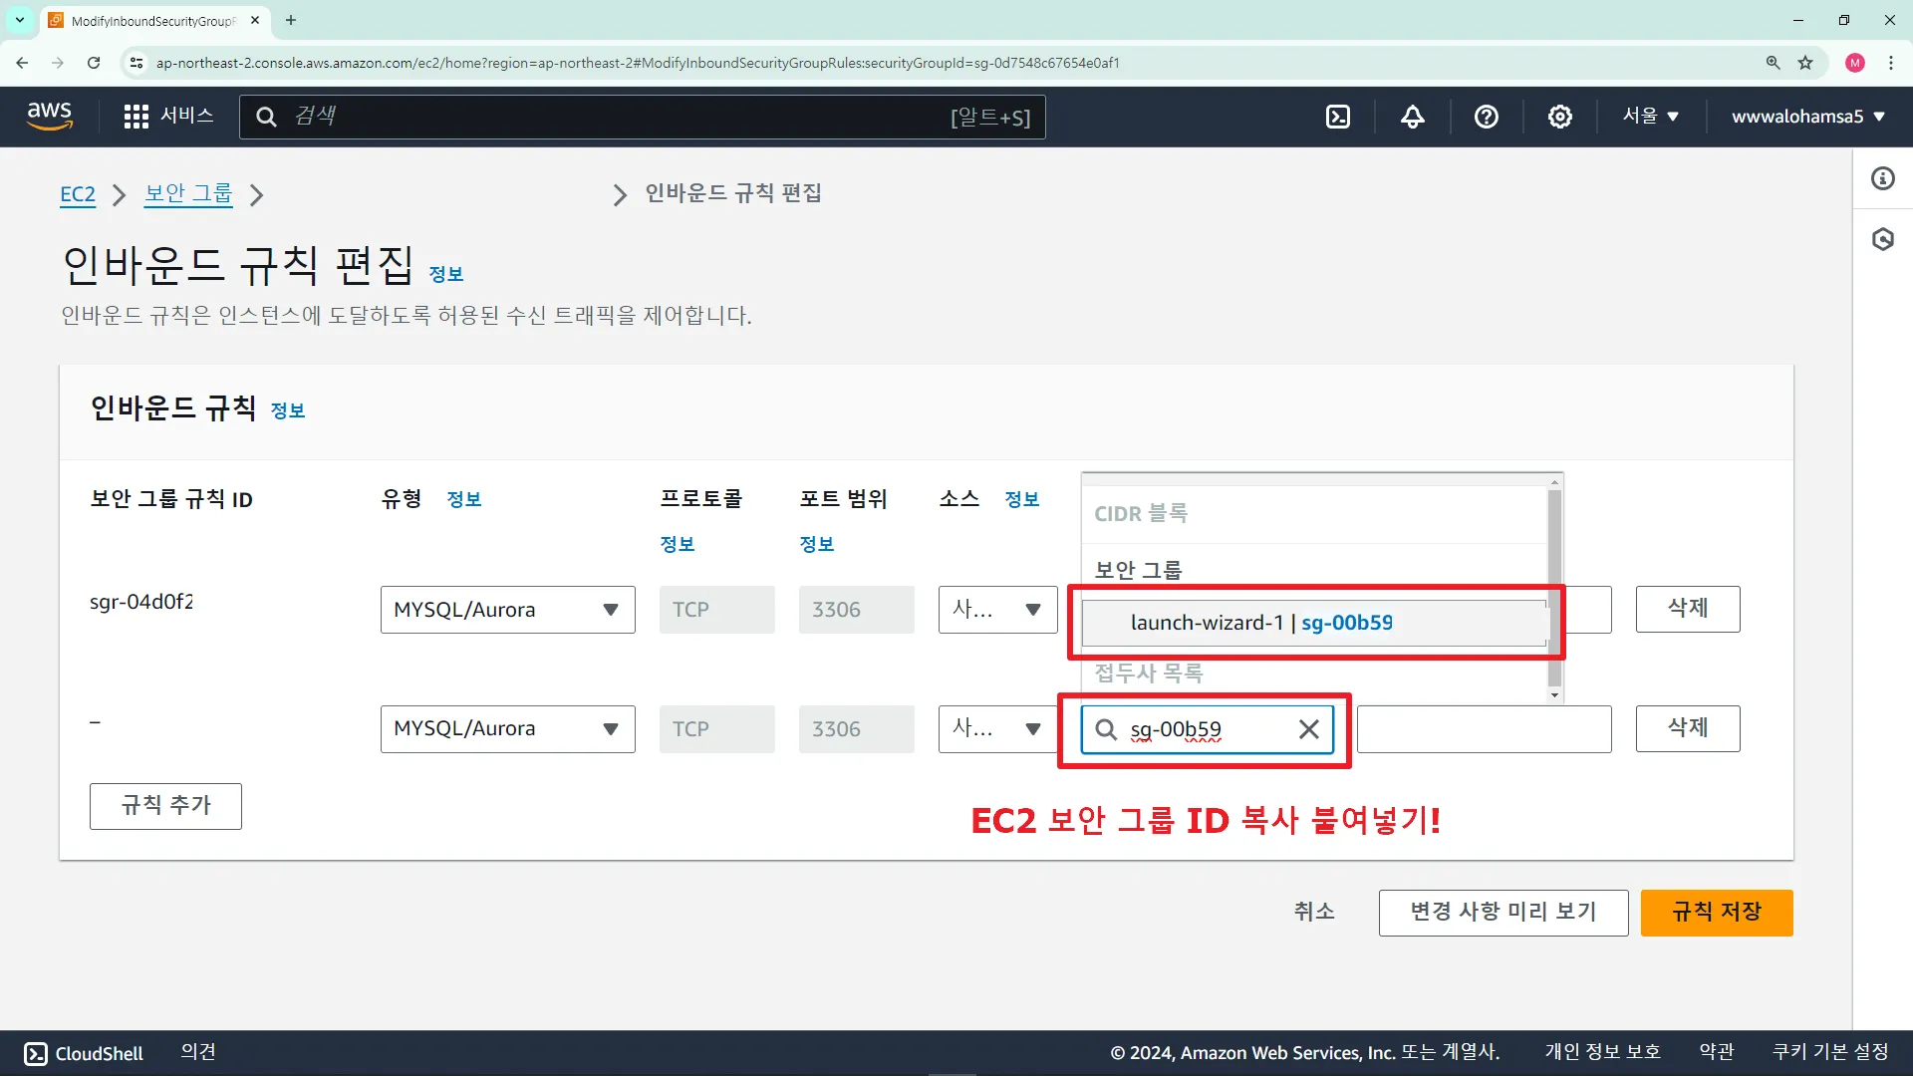Open the help question mark icon
The image size is (1913, 1076).
tap(1486, 117)
